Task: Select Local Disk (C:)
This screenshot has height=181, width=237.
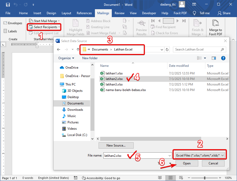Action: pyautogui.click(x=75, y=135)
